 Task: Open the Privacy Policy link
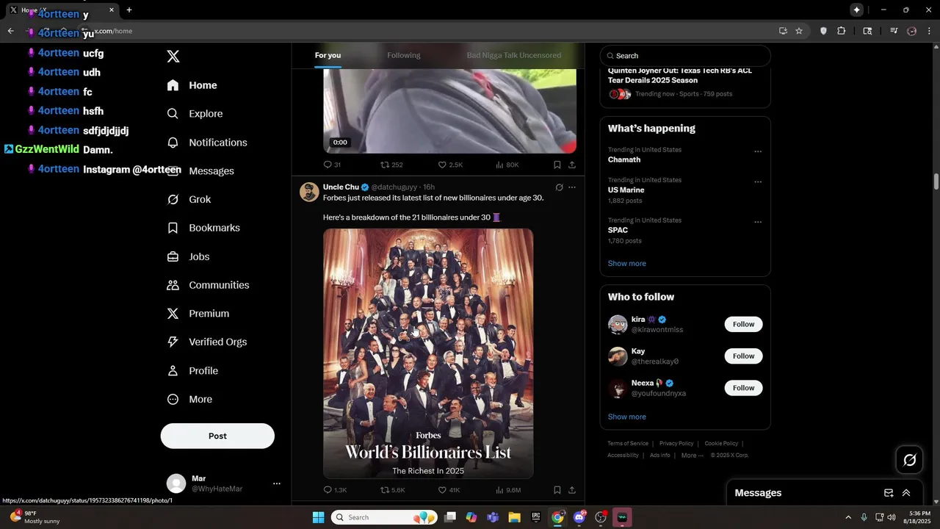tap(676, 444)
